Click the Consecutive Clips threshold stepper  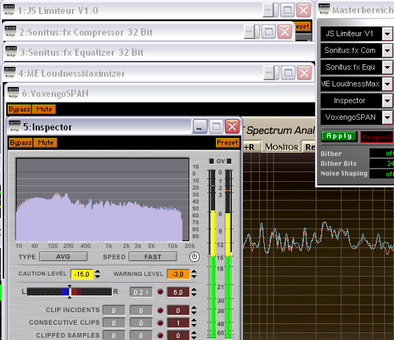tap(194, 323)
